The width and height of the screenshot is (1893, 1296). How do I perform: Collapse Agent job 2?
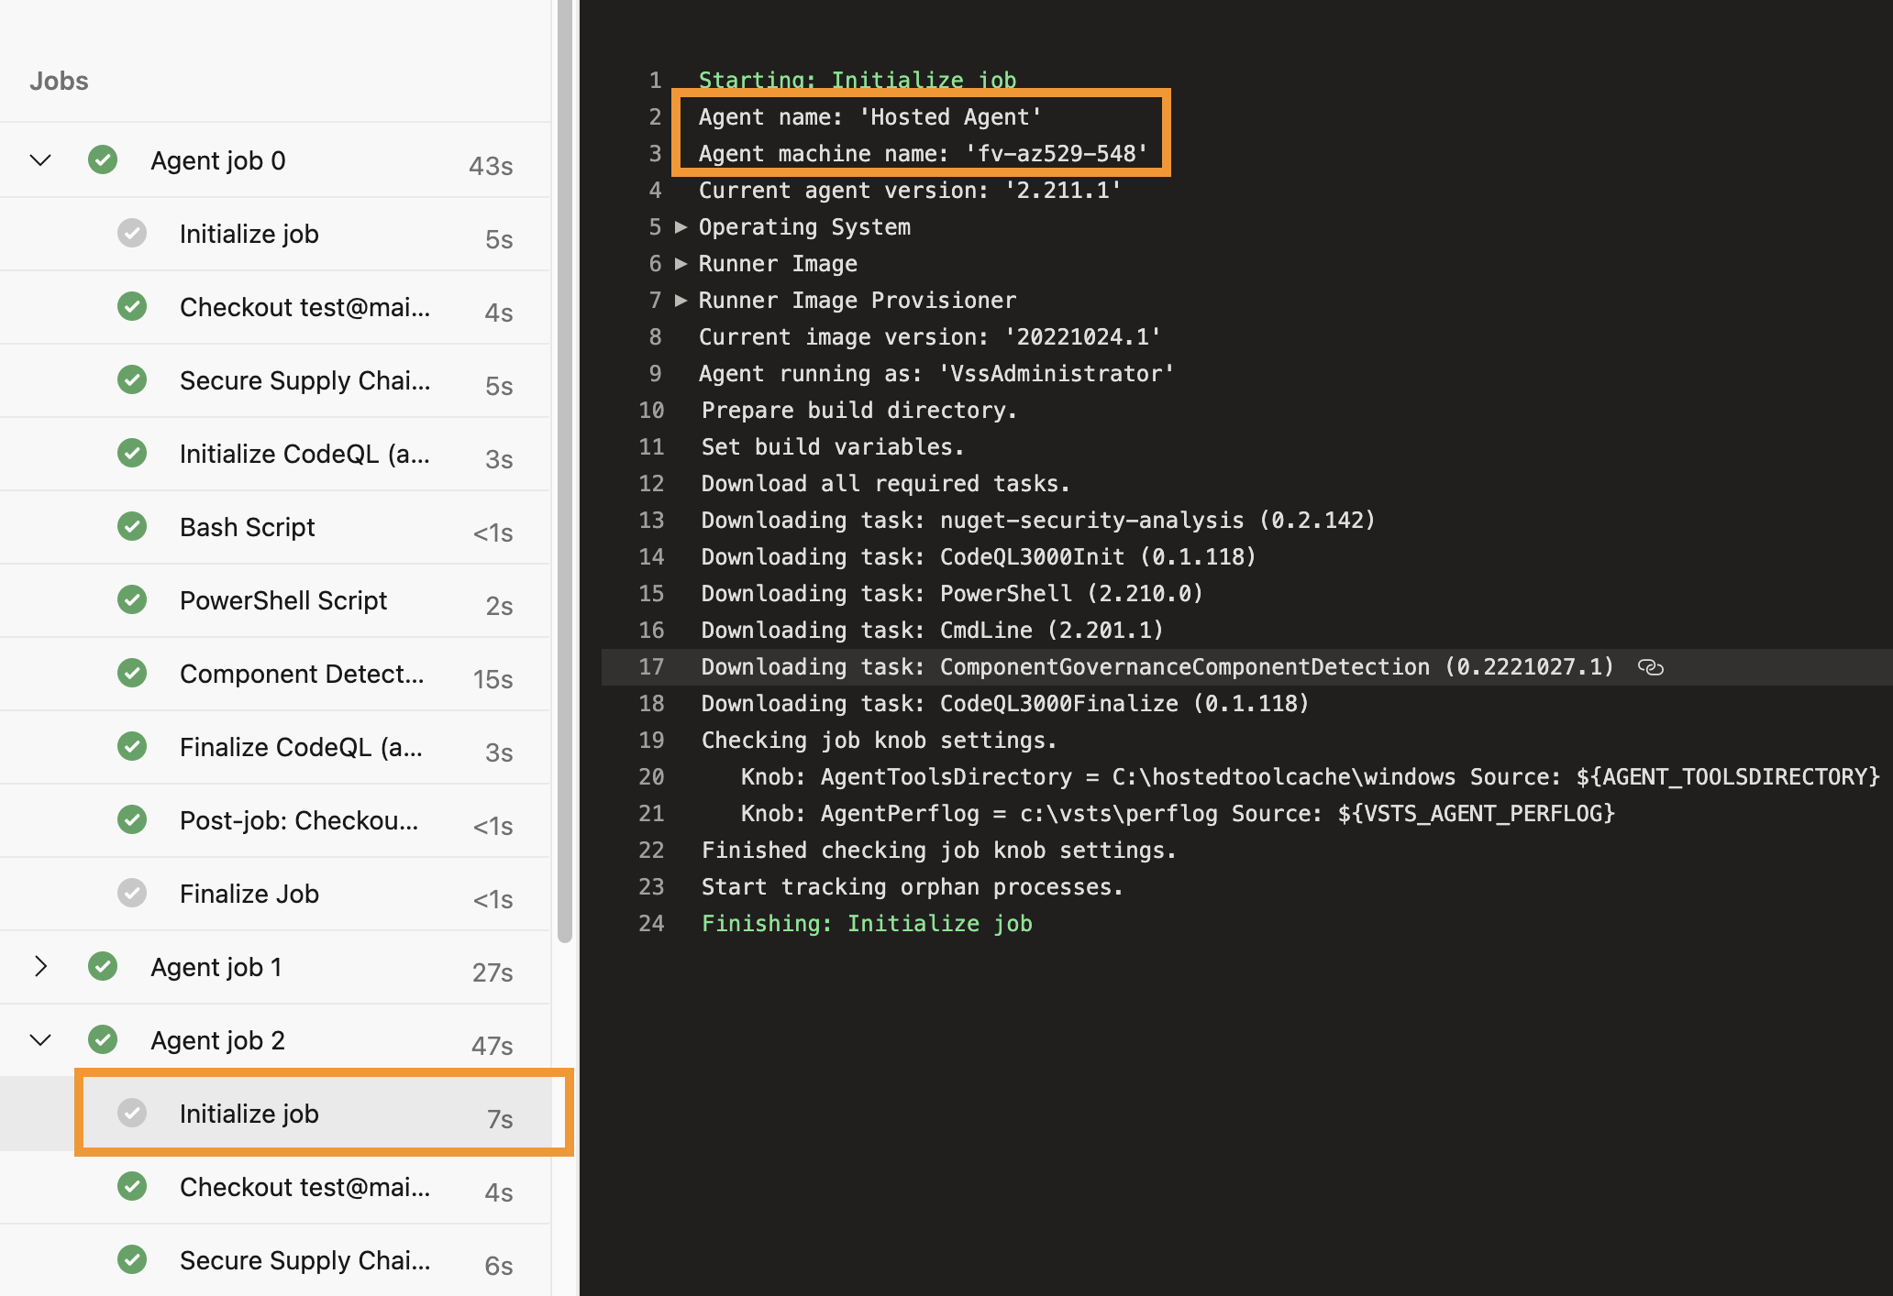point(39,1039)
